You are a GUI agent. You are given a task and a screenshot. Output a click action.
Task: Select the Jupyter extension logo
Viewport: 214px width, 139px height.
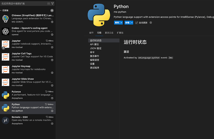pyautogui.click(x=6, y=44)
